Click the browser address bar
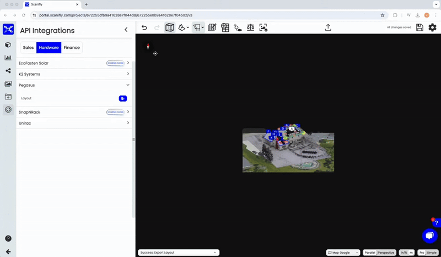441x257 pixels. (208, 15)
